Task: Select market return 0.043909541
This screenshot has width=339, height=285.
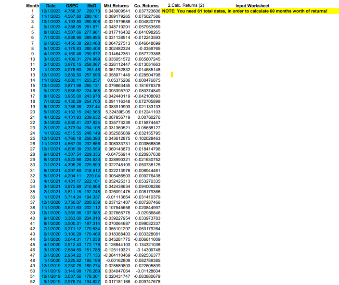Action: pos(117,11)
